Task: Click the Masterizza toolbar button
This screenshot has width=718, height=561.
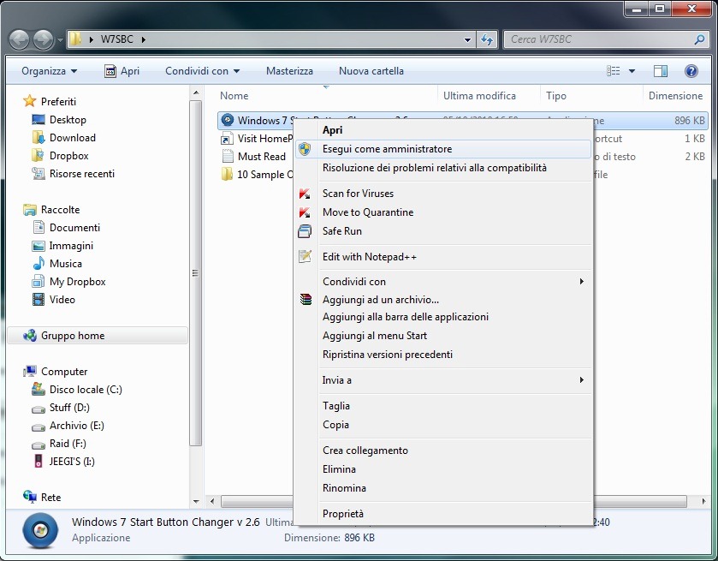Action: coord(289,71)
